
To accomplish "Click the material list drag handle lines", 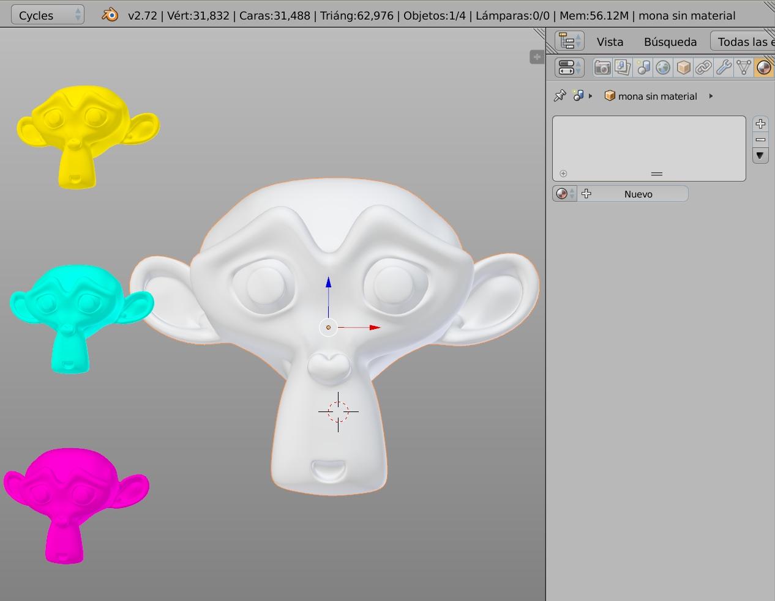I will coord(657,174).
